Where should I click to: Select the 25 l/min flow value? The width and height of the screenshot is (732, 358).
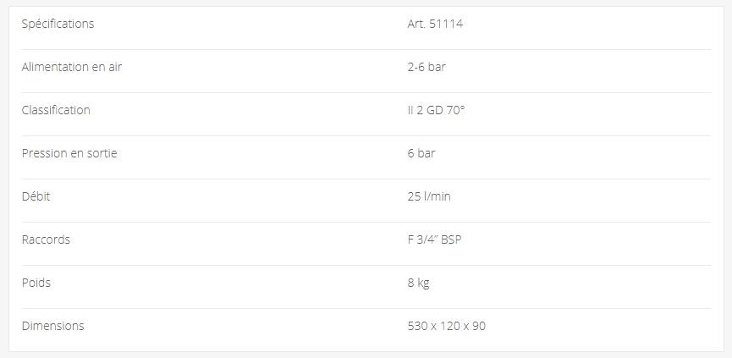[x=428, y=196]
